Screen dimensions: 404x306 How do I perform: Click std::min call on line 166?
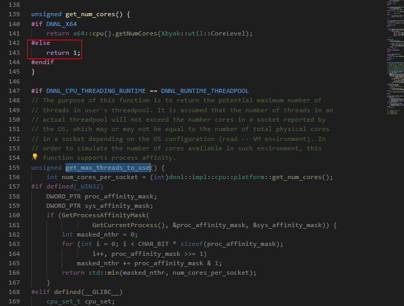click(x=104, y=273)
